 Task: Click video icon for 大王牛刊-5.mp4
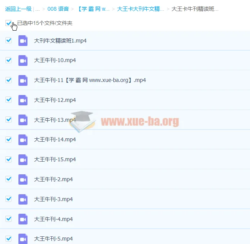pos(23,239)
